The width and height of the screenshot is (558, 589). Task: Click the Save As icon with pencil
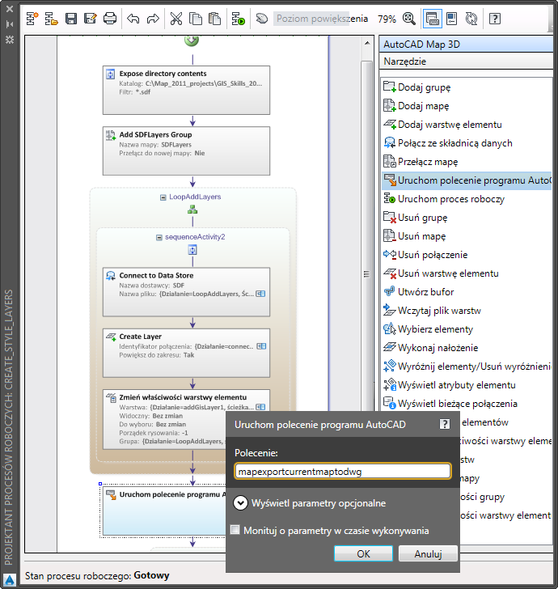(x=90, y=19)
